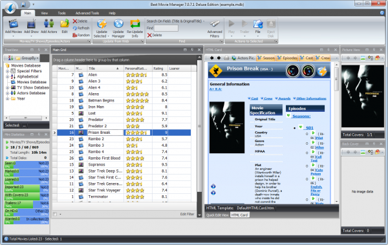Go forward in HTML Card panel
Screen dimensions: 388x245
pyautogui.click(x=219, y=58)
